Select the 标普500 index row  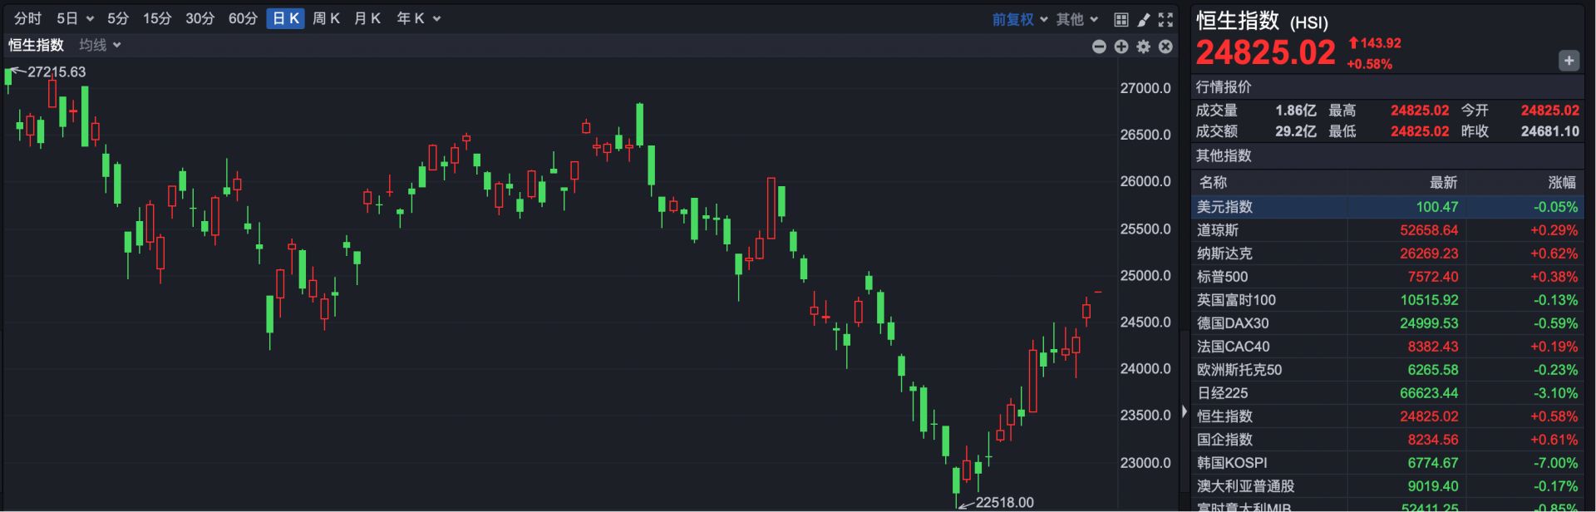point(1387,277)
